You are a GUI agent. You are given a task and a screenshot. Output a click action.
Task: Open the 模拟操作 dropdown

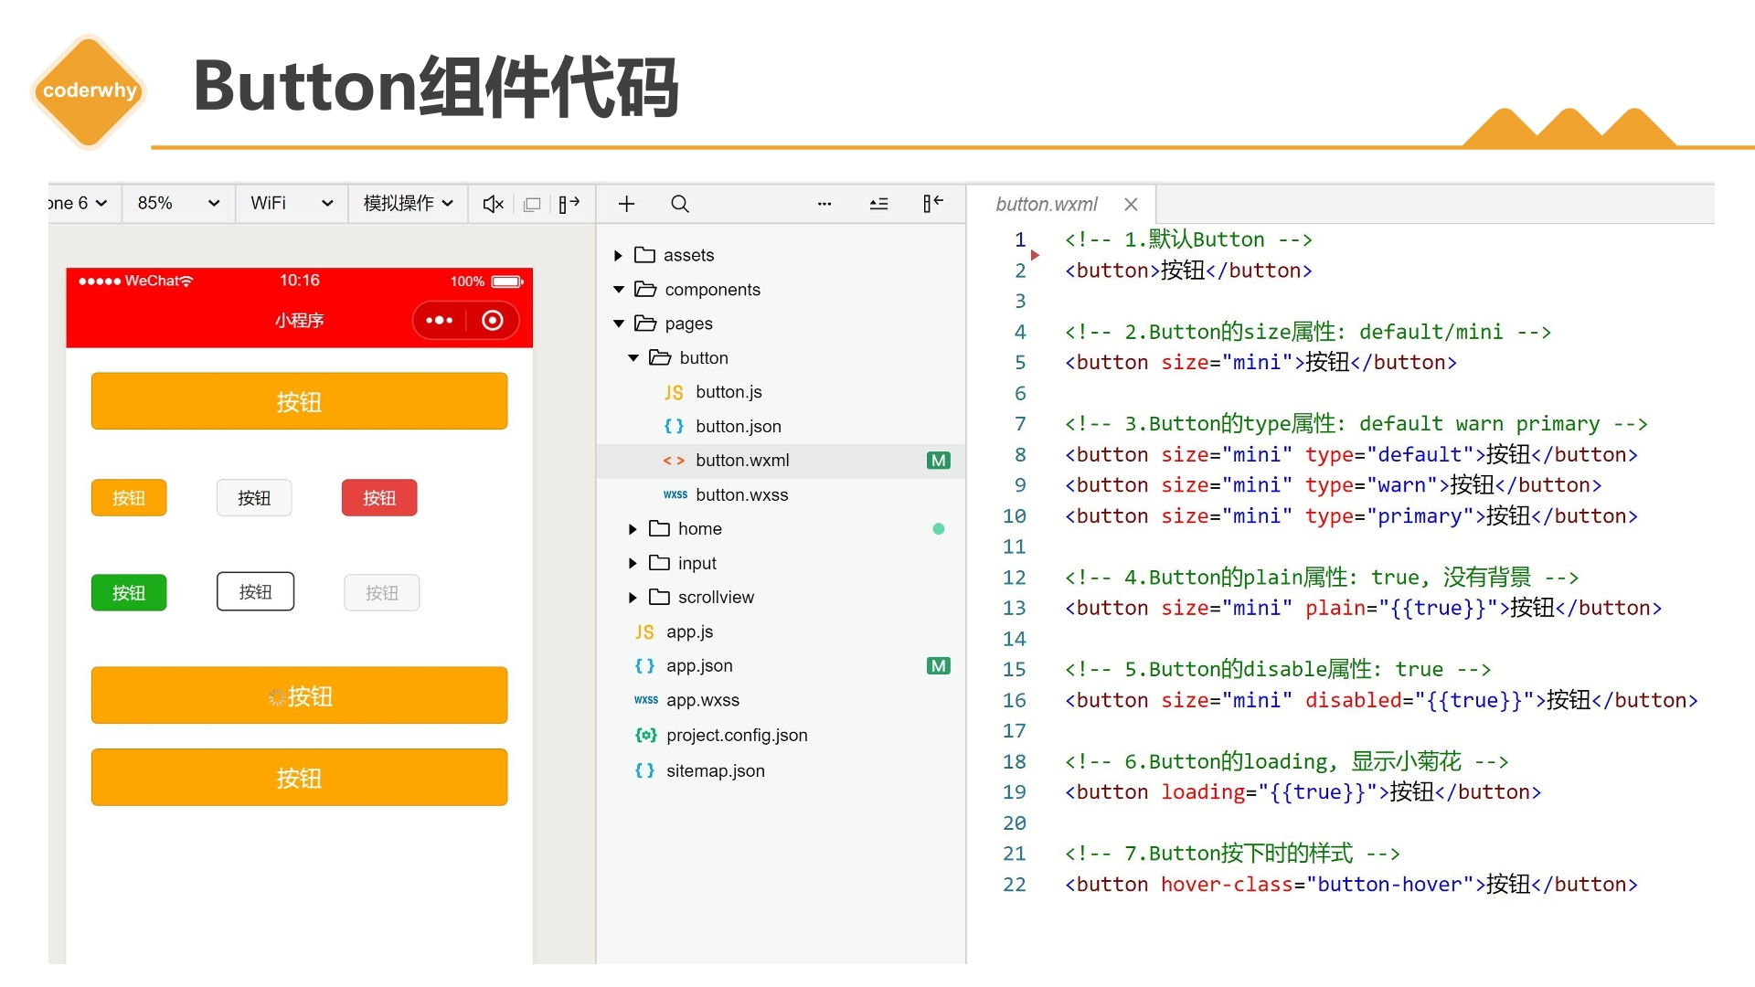(x=408, y=203)
